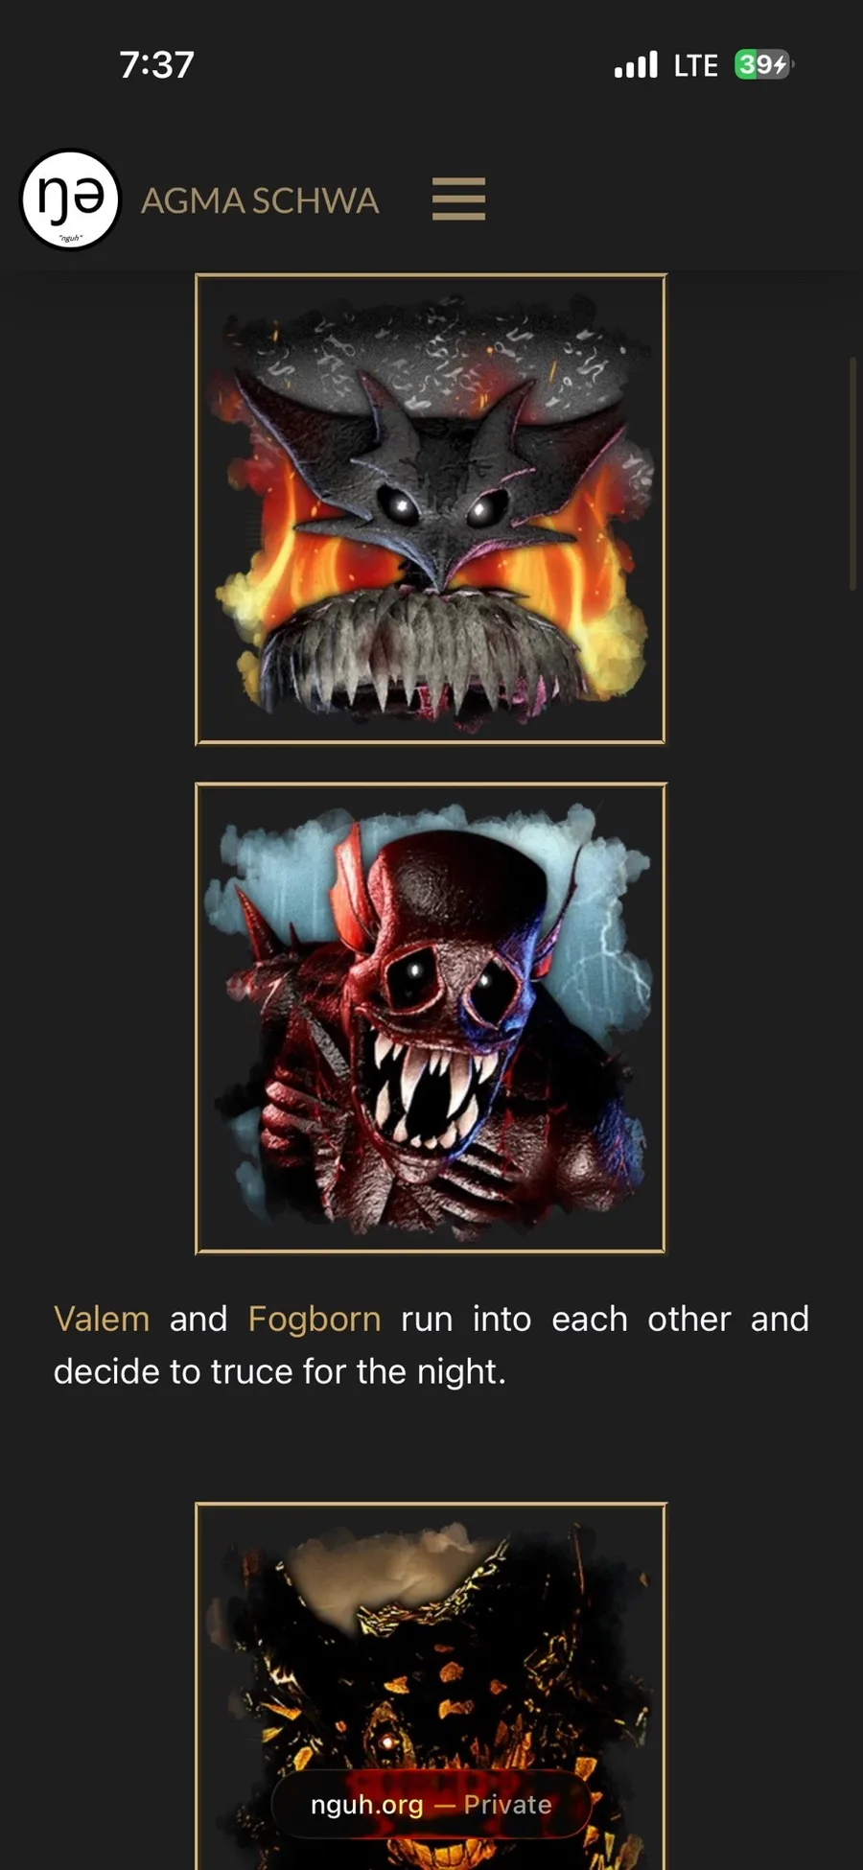
Task: Go to the AGMA SCHWA site title
Action: click(x=260, y=200)
